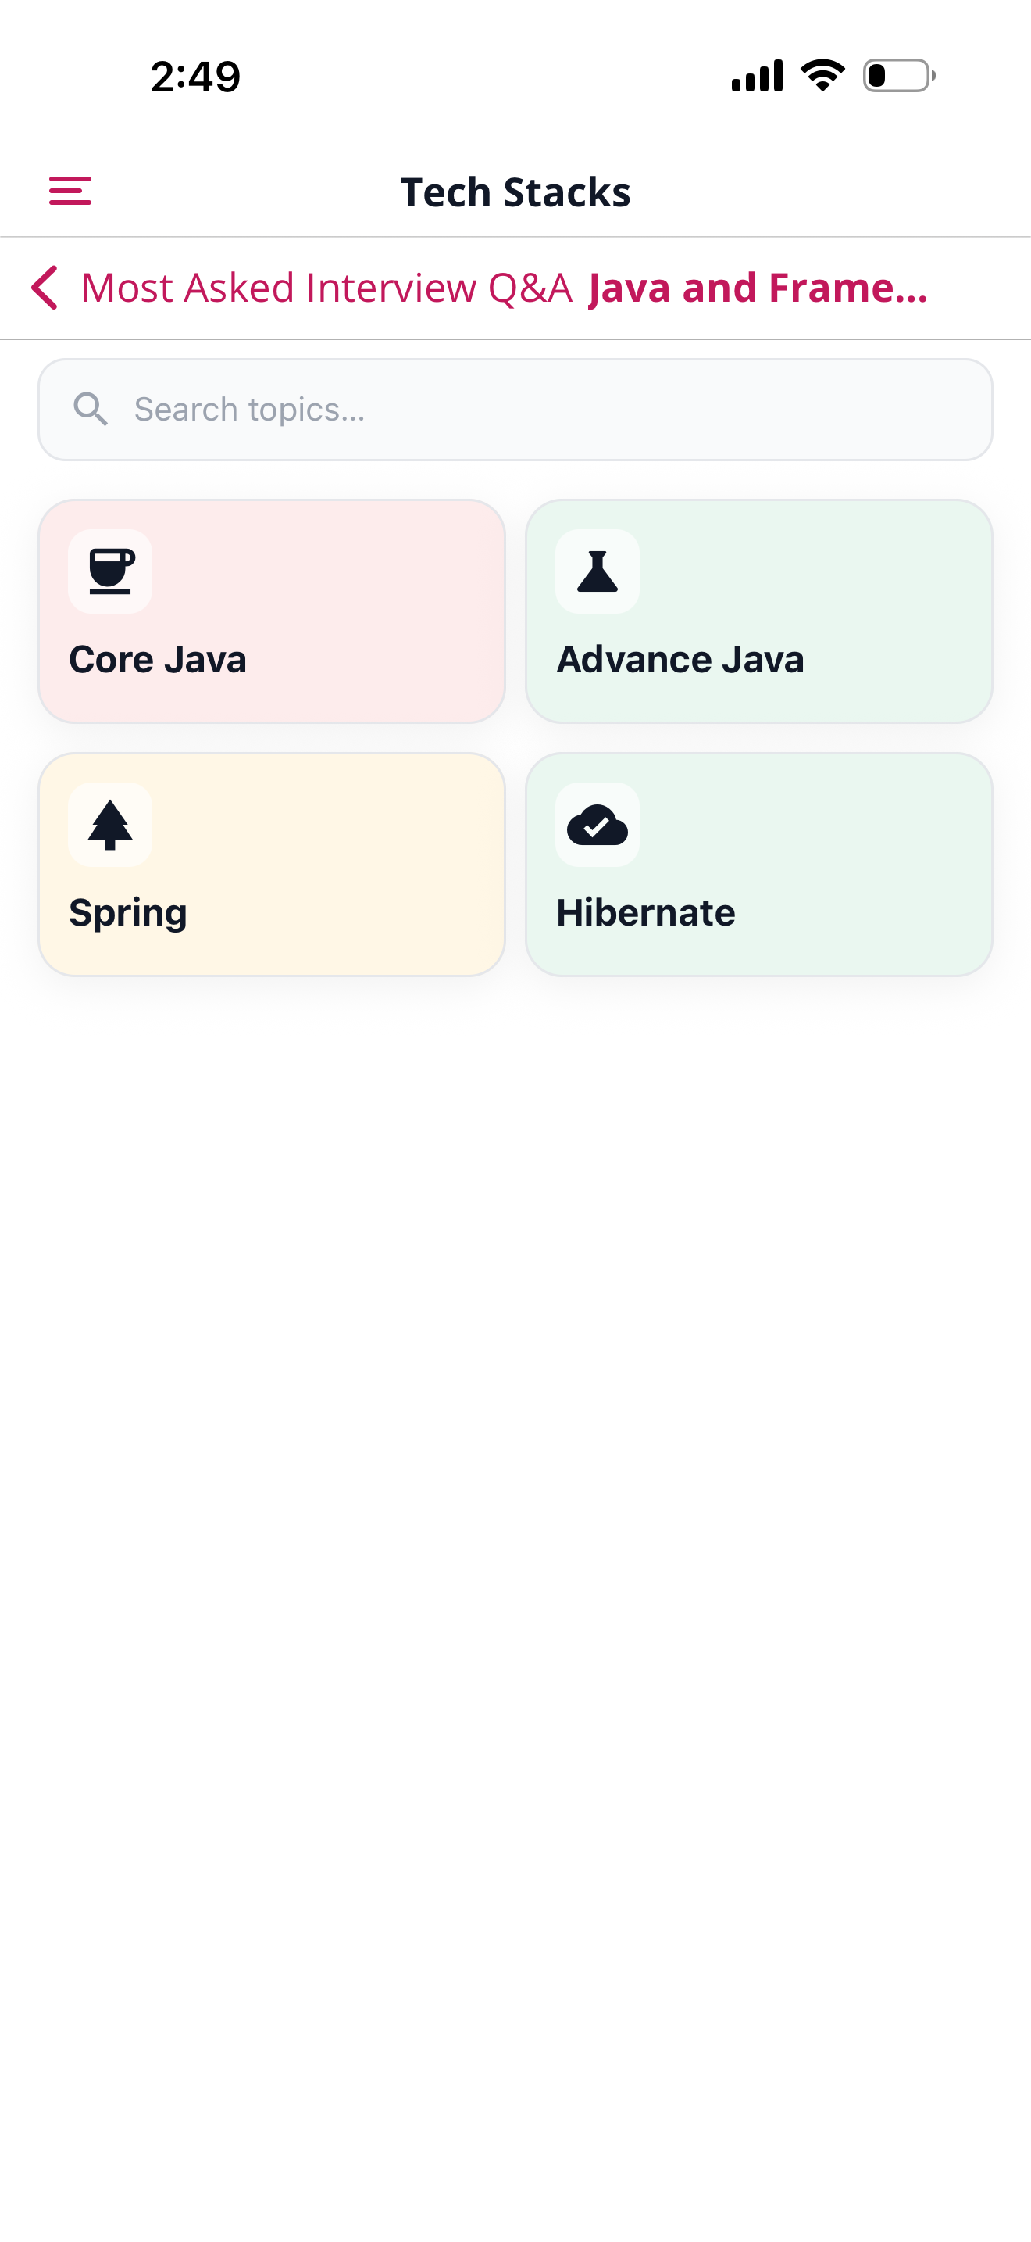Open the hamburger navigation menu
This screenshot has height=2242, width=1031.
click(x=70, y=191)
